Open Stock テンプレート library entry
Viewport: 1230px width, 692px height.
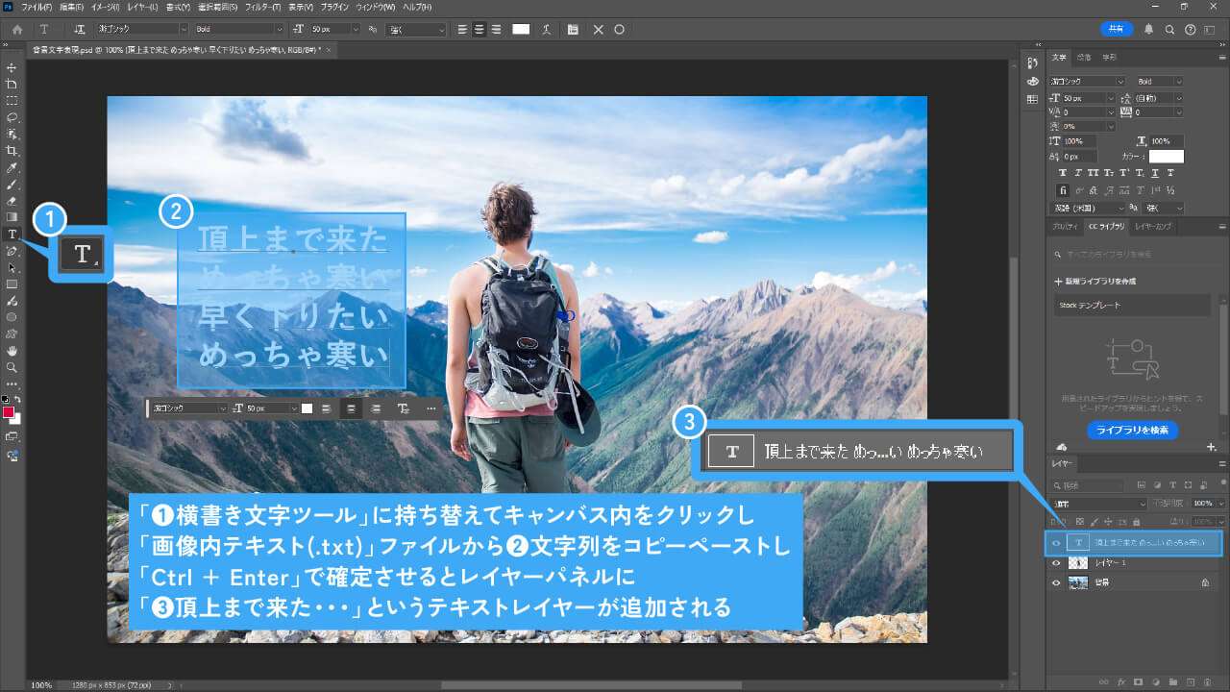1130,306
